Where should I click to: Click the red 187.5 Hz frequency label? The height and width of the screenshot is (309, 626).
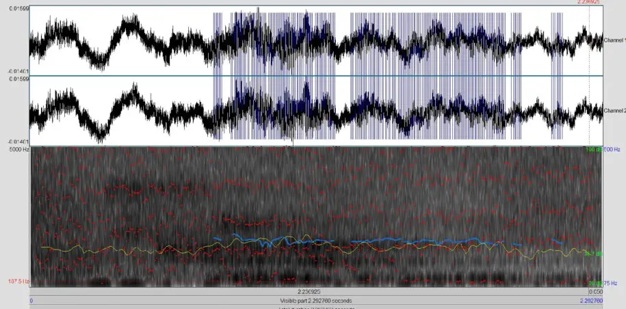click(x=18, y=282)
